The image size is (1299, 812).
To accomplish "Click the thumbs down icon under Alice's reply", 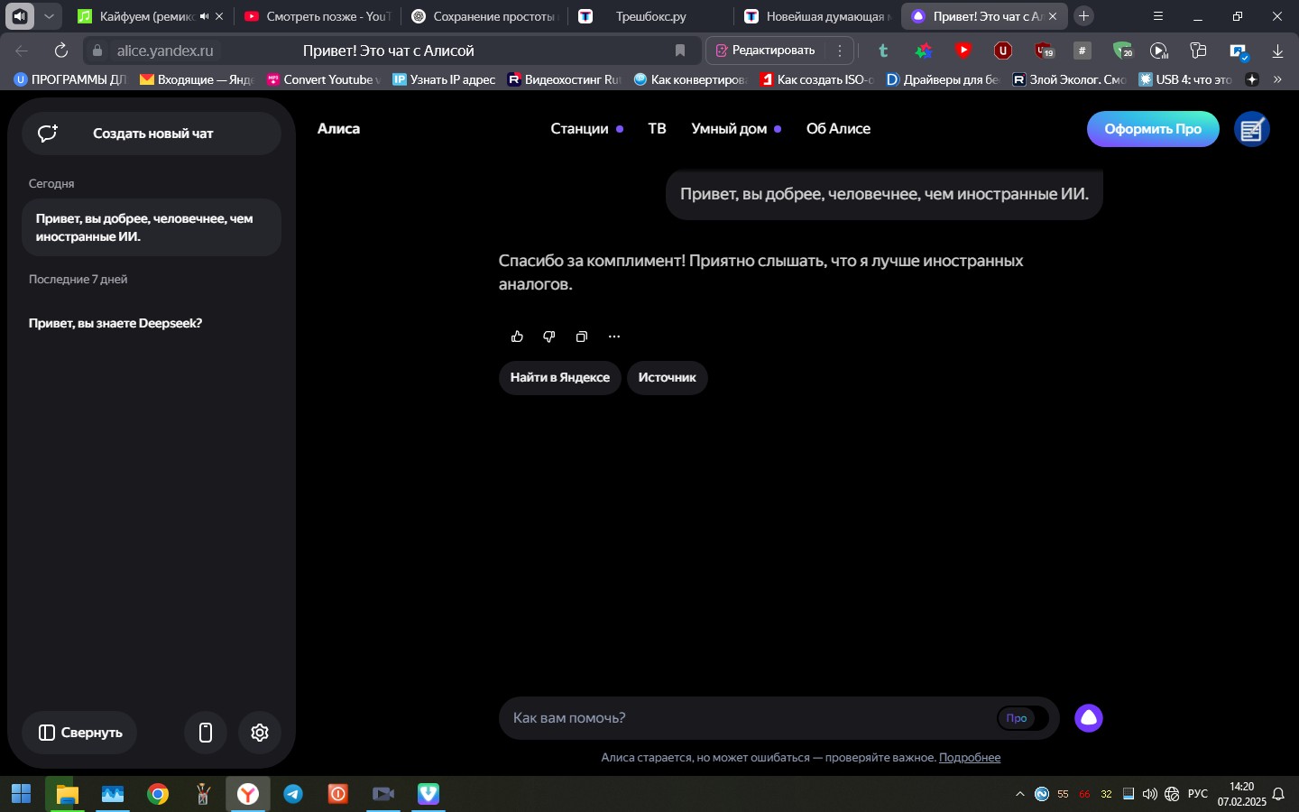I will (x=549, y=337).
